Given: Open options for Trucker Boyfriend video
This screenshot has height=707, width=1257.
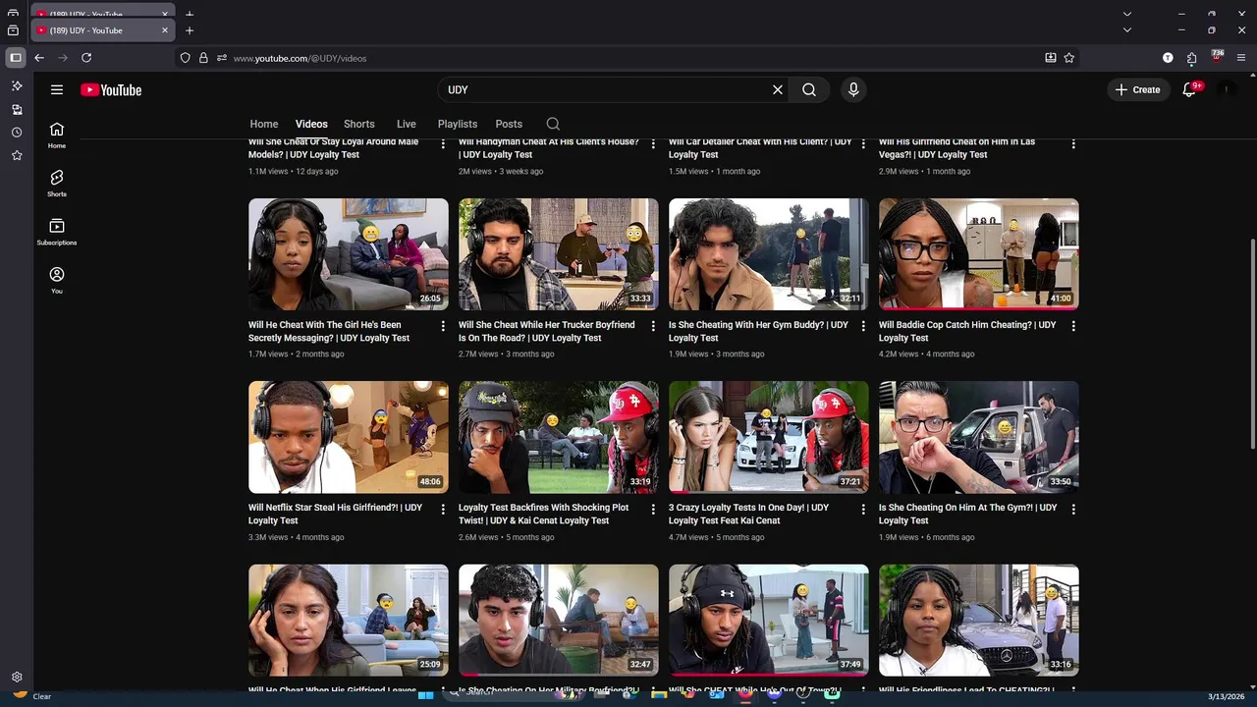Looking at the screenshot, I should pos(653,326).
